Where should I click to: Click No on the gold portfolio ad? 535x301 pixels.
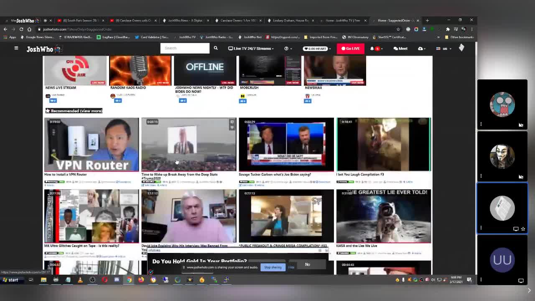[x=307, y=264]
